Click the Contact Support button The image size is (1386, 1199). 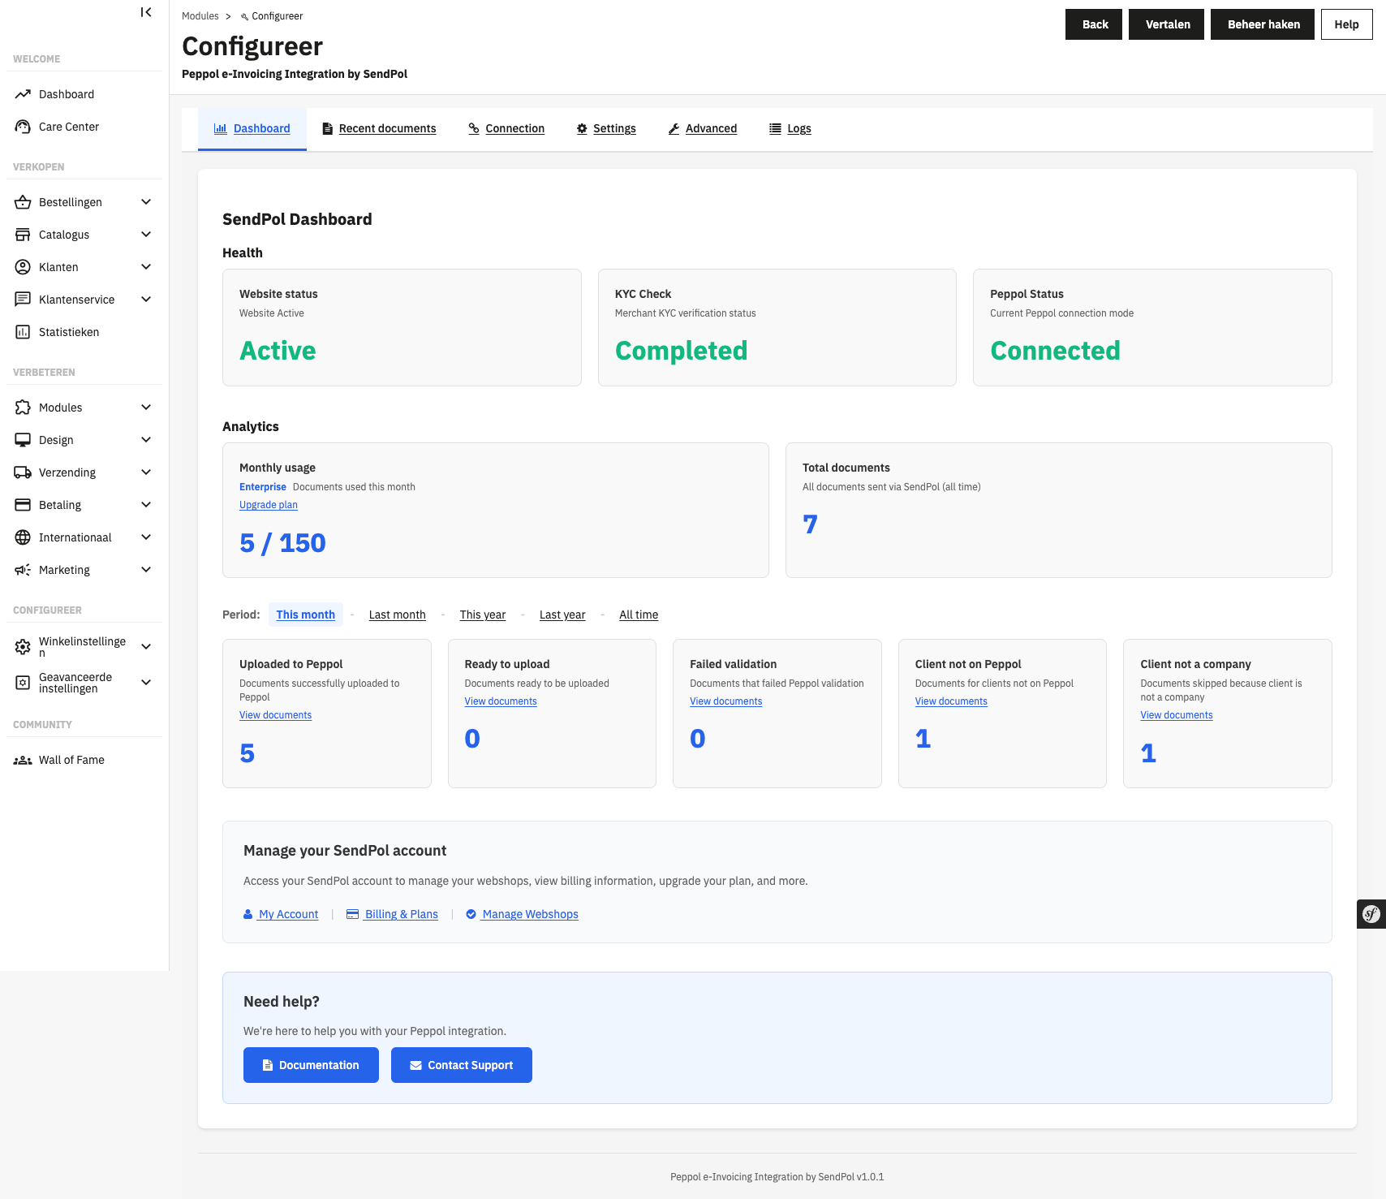(x=461, y=1064)
